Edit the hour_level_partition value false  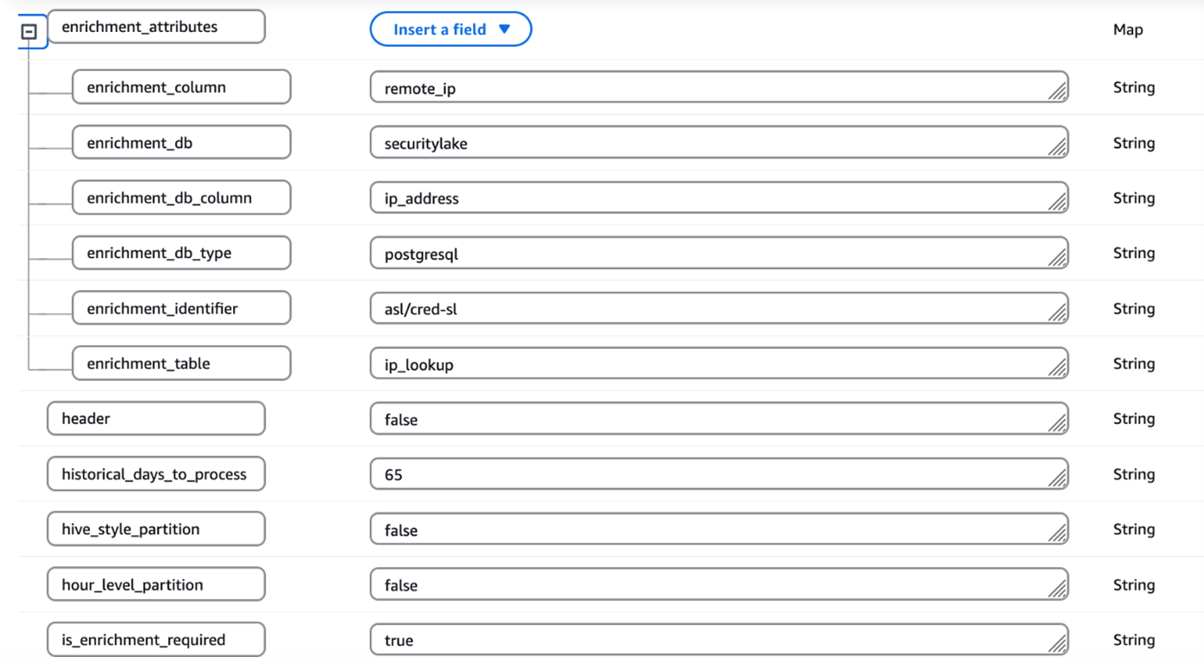coord(710,585)
